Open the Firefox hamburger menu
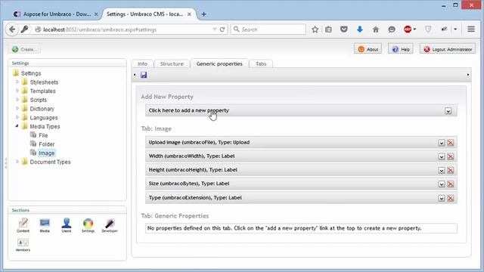This screenshot has height=272, width=484. pyautogui.click(x=471, y=29)
